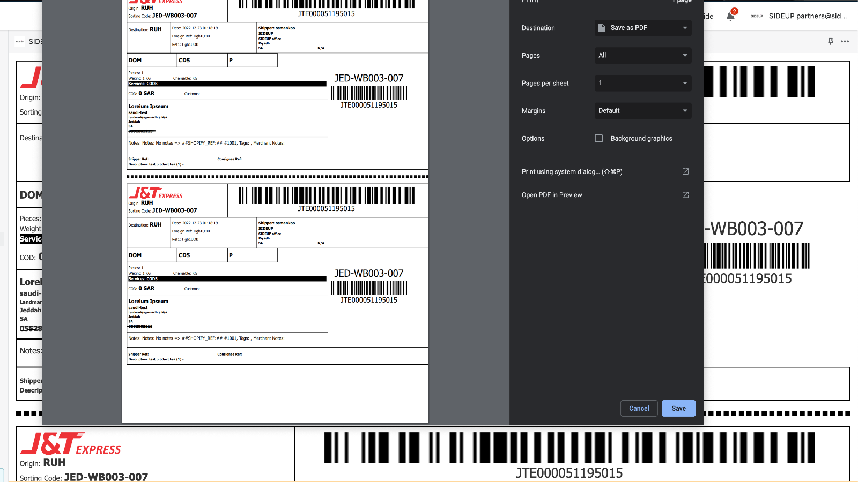Click the JTE000051195015 text under the lowest barcode
The height and width of the screenshot is (482, 858).
point(569,473)
